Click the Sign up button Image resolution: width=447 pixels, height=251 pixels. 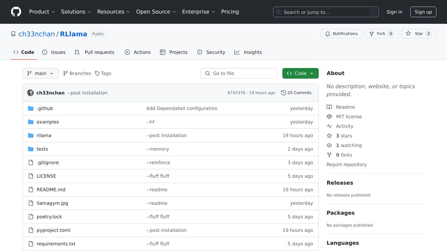pos(423,12)
